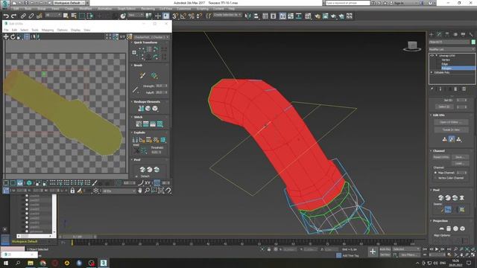Choose the Rectangular Selection Region tool
The height and width of the screenshot is (268, 477).
82,16
